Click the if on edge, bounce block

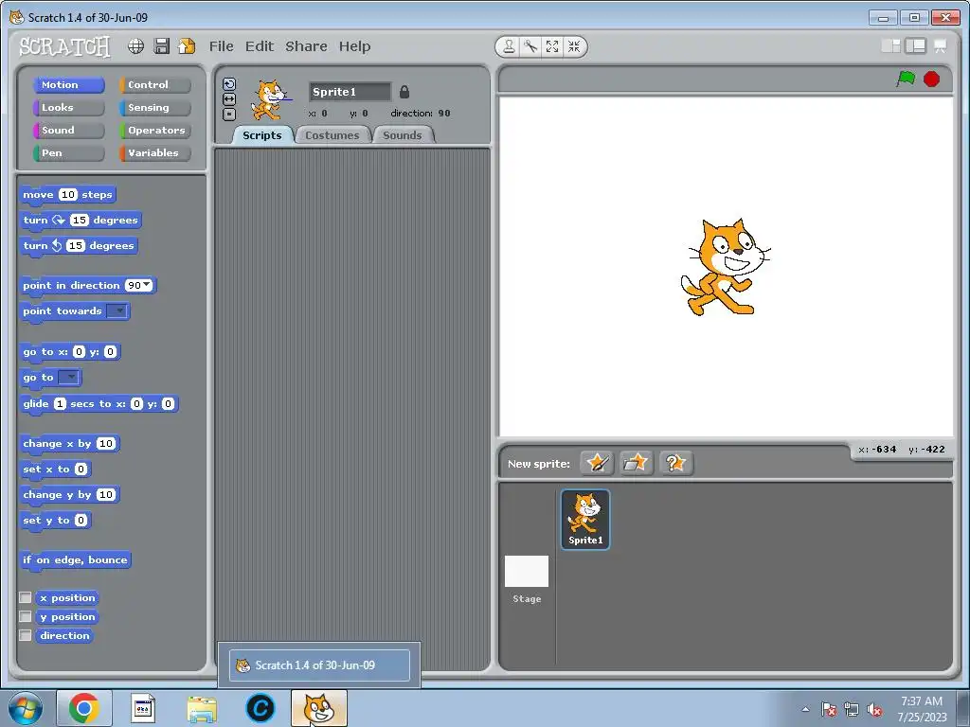tap(75, 560)
